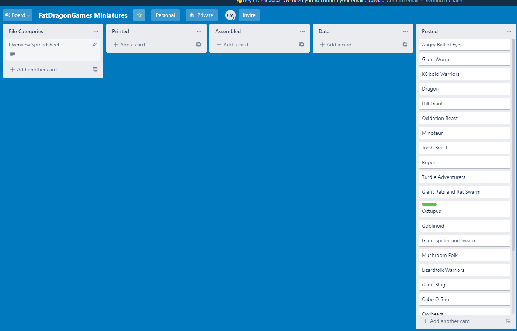Create card from template in File Categories
This screenshot has width=517, height=331.
pyautogui.click(x=95, y=70)
